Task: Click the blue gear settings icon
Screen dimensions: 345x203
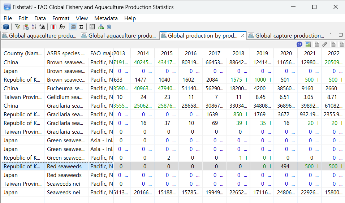Action: tap(109, 27)
